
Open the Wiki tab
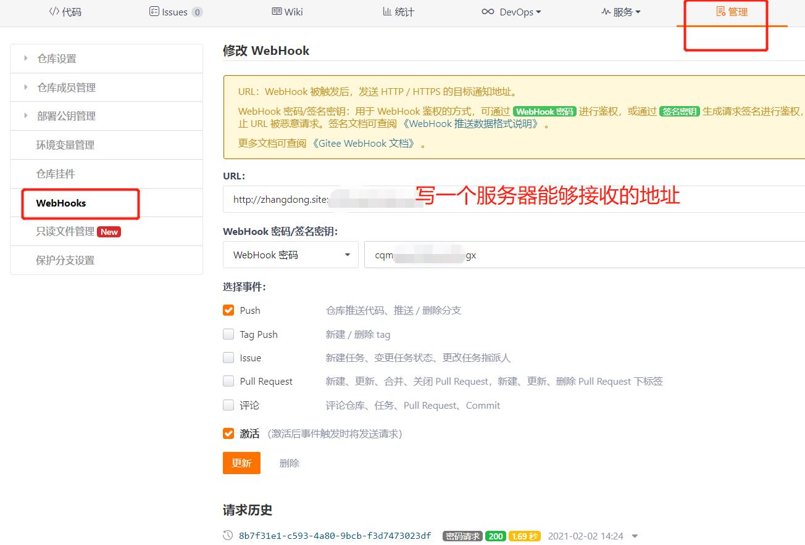(x=288, y=12)
